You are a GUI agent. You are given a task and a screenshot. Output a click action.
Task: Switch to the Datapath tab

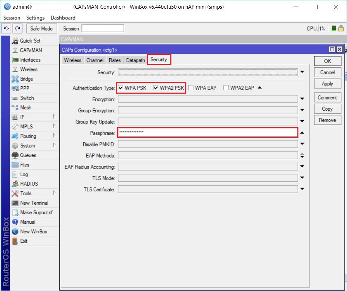click(x=135, y=60)
